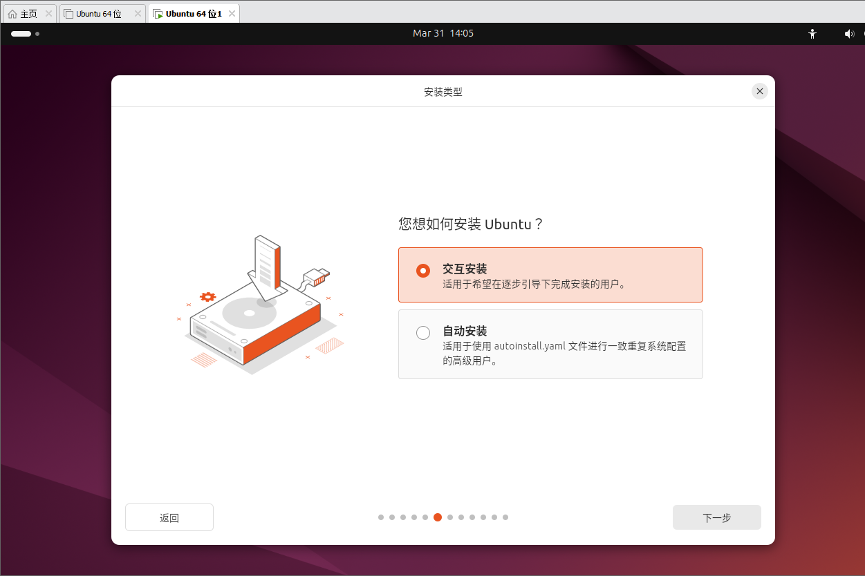Close the Ubuntu 64 位1 tab
Viewport: 865px width, 576px height.
(232, 14)
